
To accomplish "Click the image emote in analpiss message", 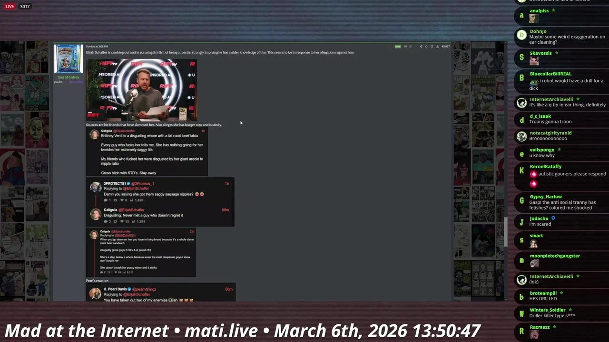I will [x=534, y=19].
